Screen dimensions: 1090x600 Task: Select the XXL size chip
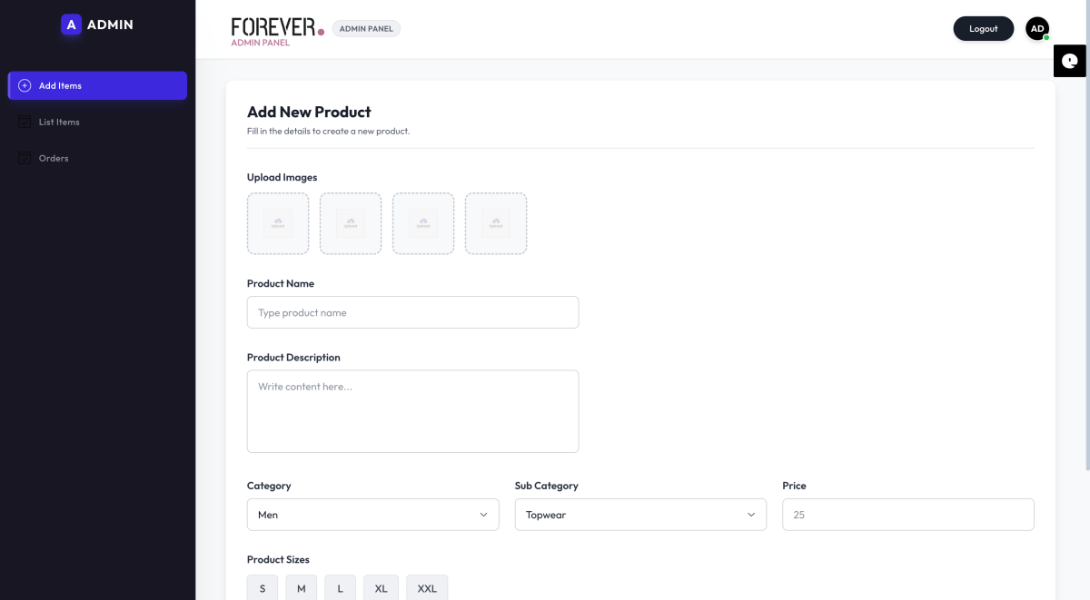427,588
